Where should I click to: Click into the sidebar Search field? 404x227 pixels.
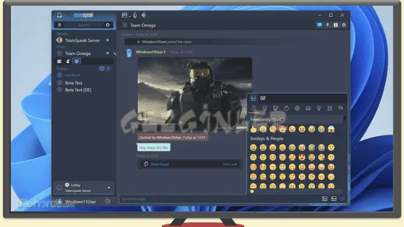[x=83, y=25]
